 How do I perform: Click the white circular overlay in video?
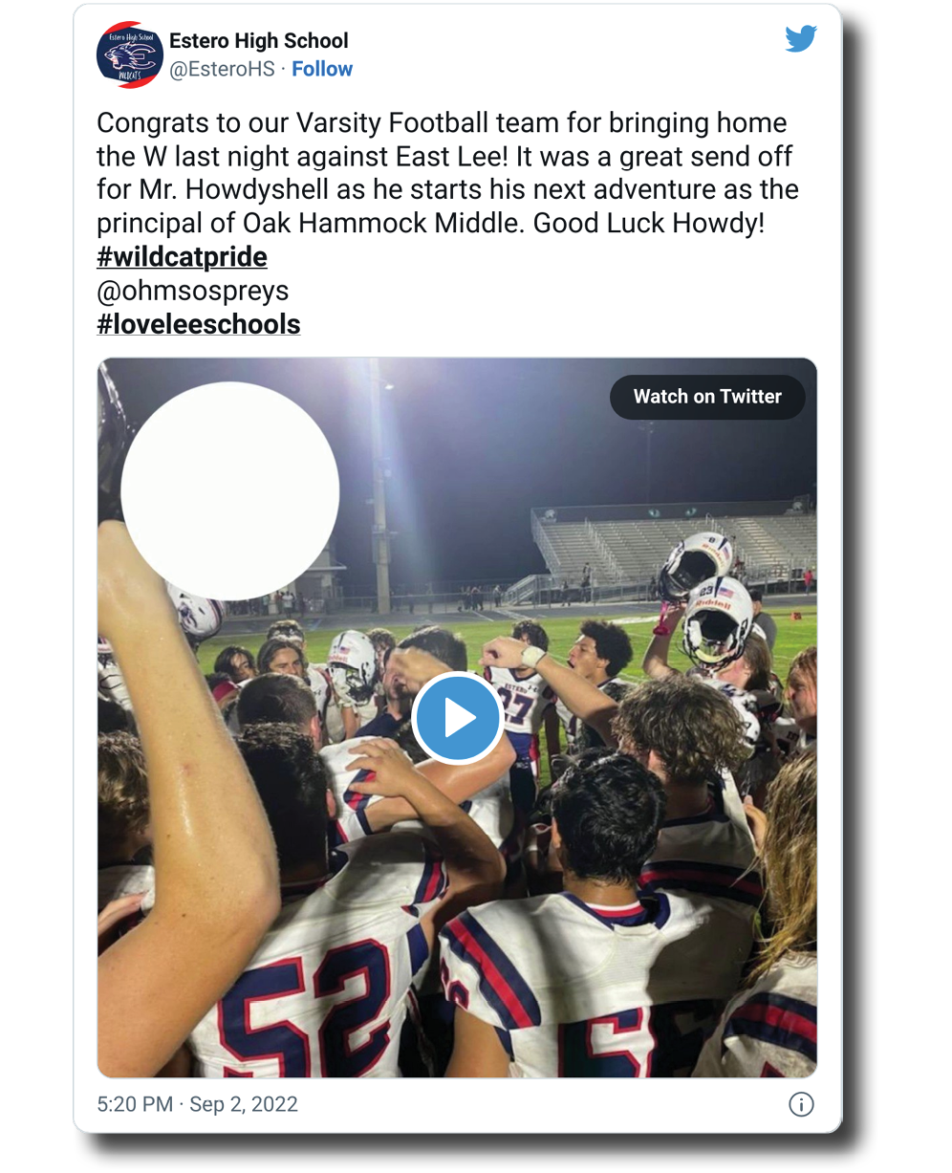(x=230, y=491)
